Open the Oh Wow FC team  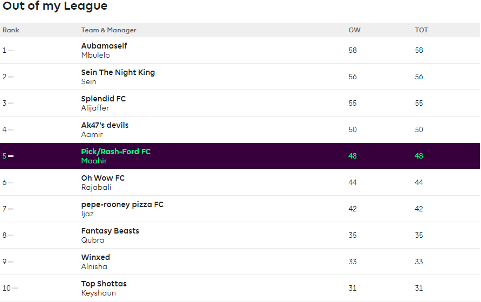point(102,178)
